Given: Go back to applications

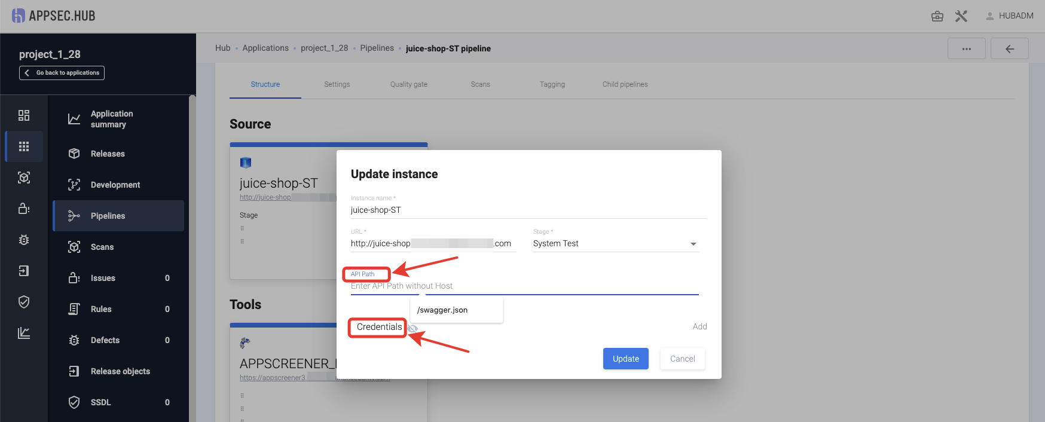Looking at the screenshot, I should coord(62,73).
